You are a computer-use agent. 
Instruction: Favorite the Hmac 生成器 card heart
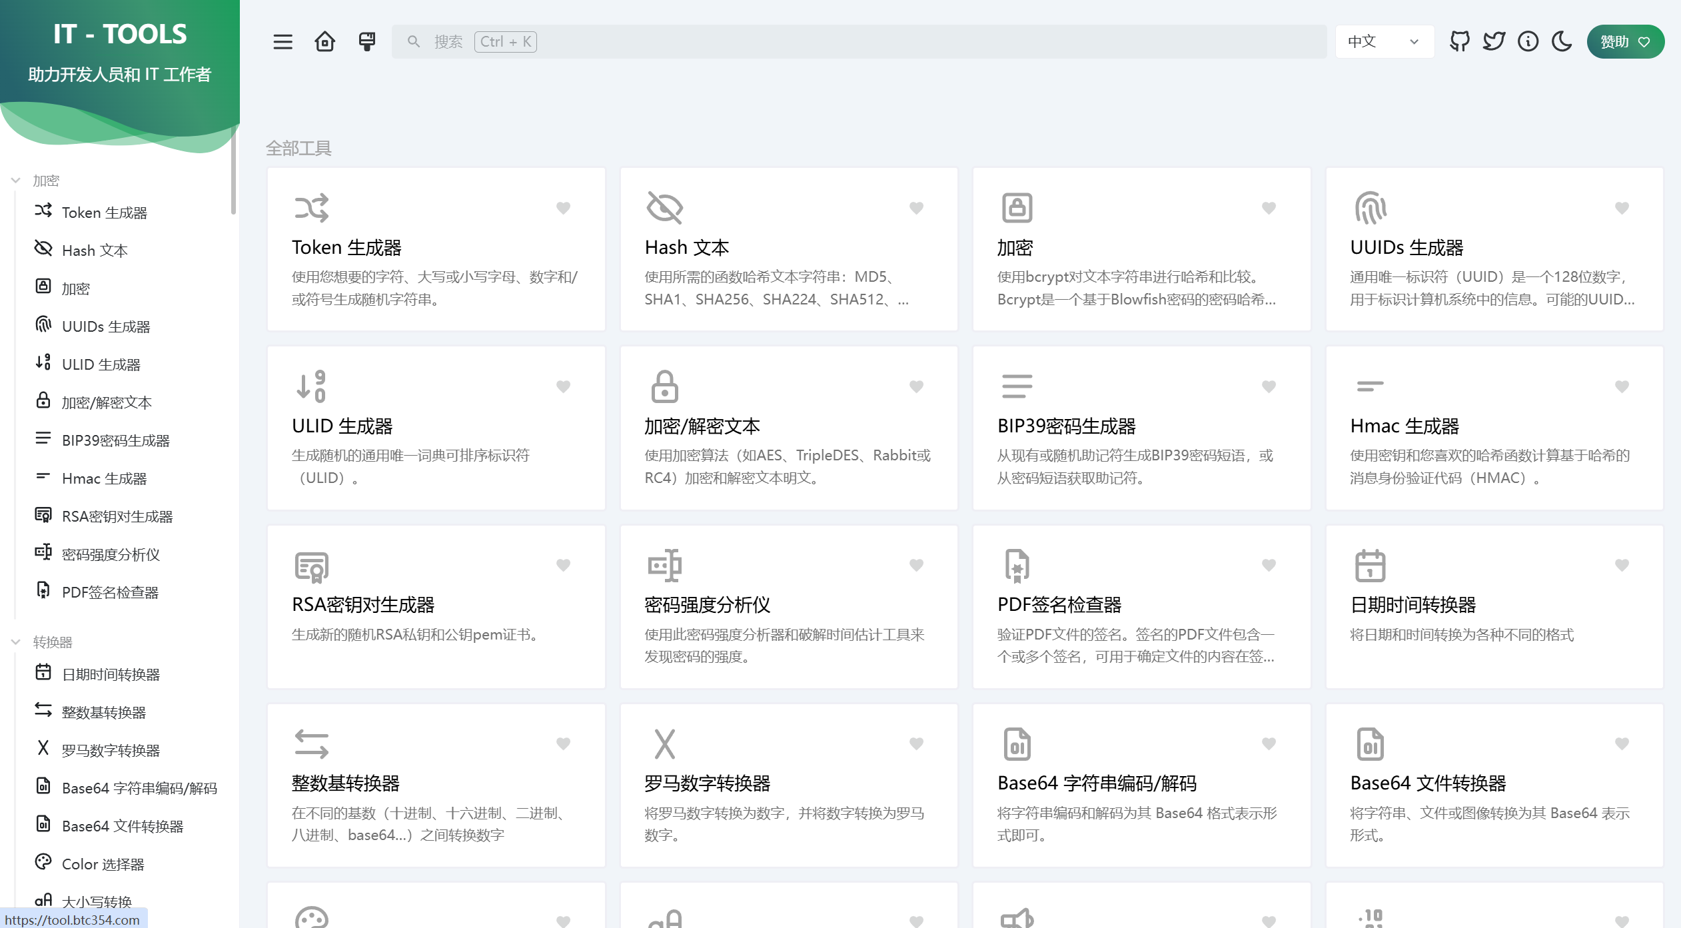pos(1622,386)
